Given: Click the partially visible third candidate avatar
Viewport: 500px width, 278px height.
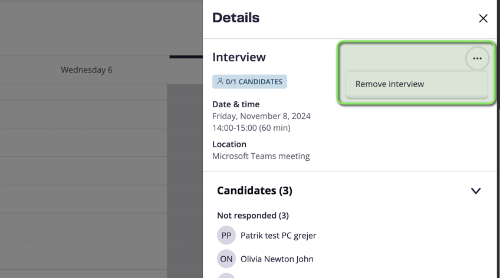Looking at the screenshot, I should 226,276.
